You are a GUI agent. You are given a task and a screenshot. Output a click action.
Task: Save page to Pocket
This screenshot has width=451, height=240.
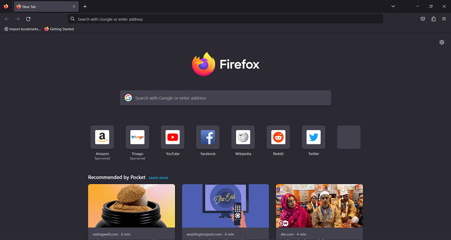coord(423,19)
